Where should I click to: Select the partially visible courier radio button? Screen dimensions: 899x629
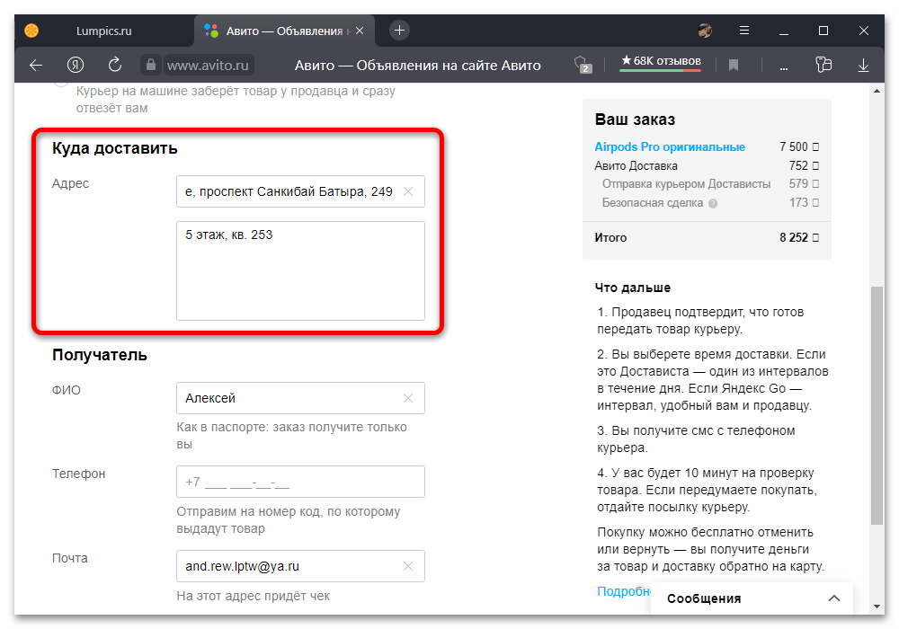pos(61,84)
